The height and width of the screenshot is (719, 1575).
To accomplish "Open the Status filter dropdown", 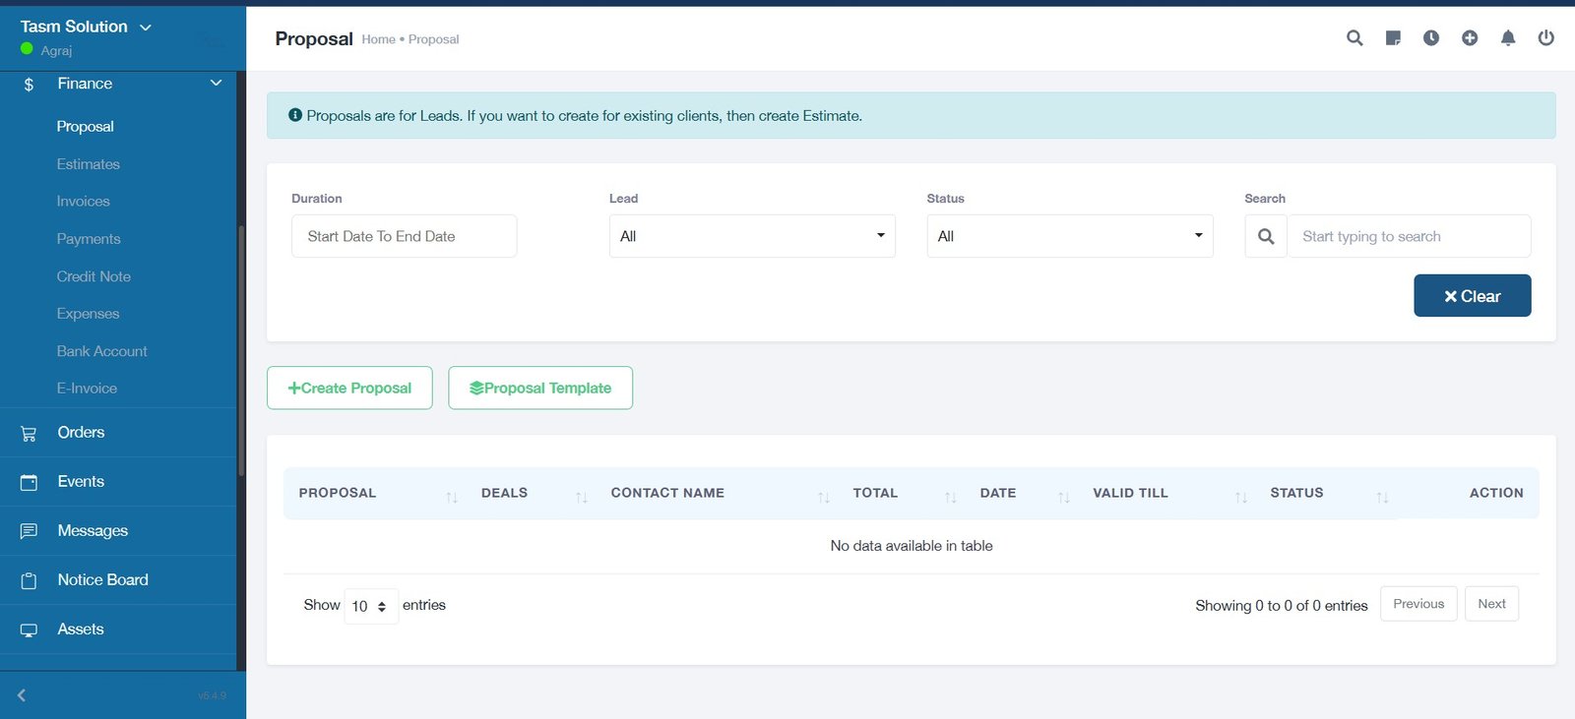I will pos(1070,236).
